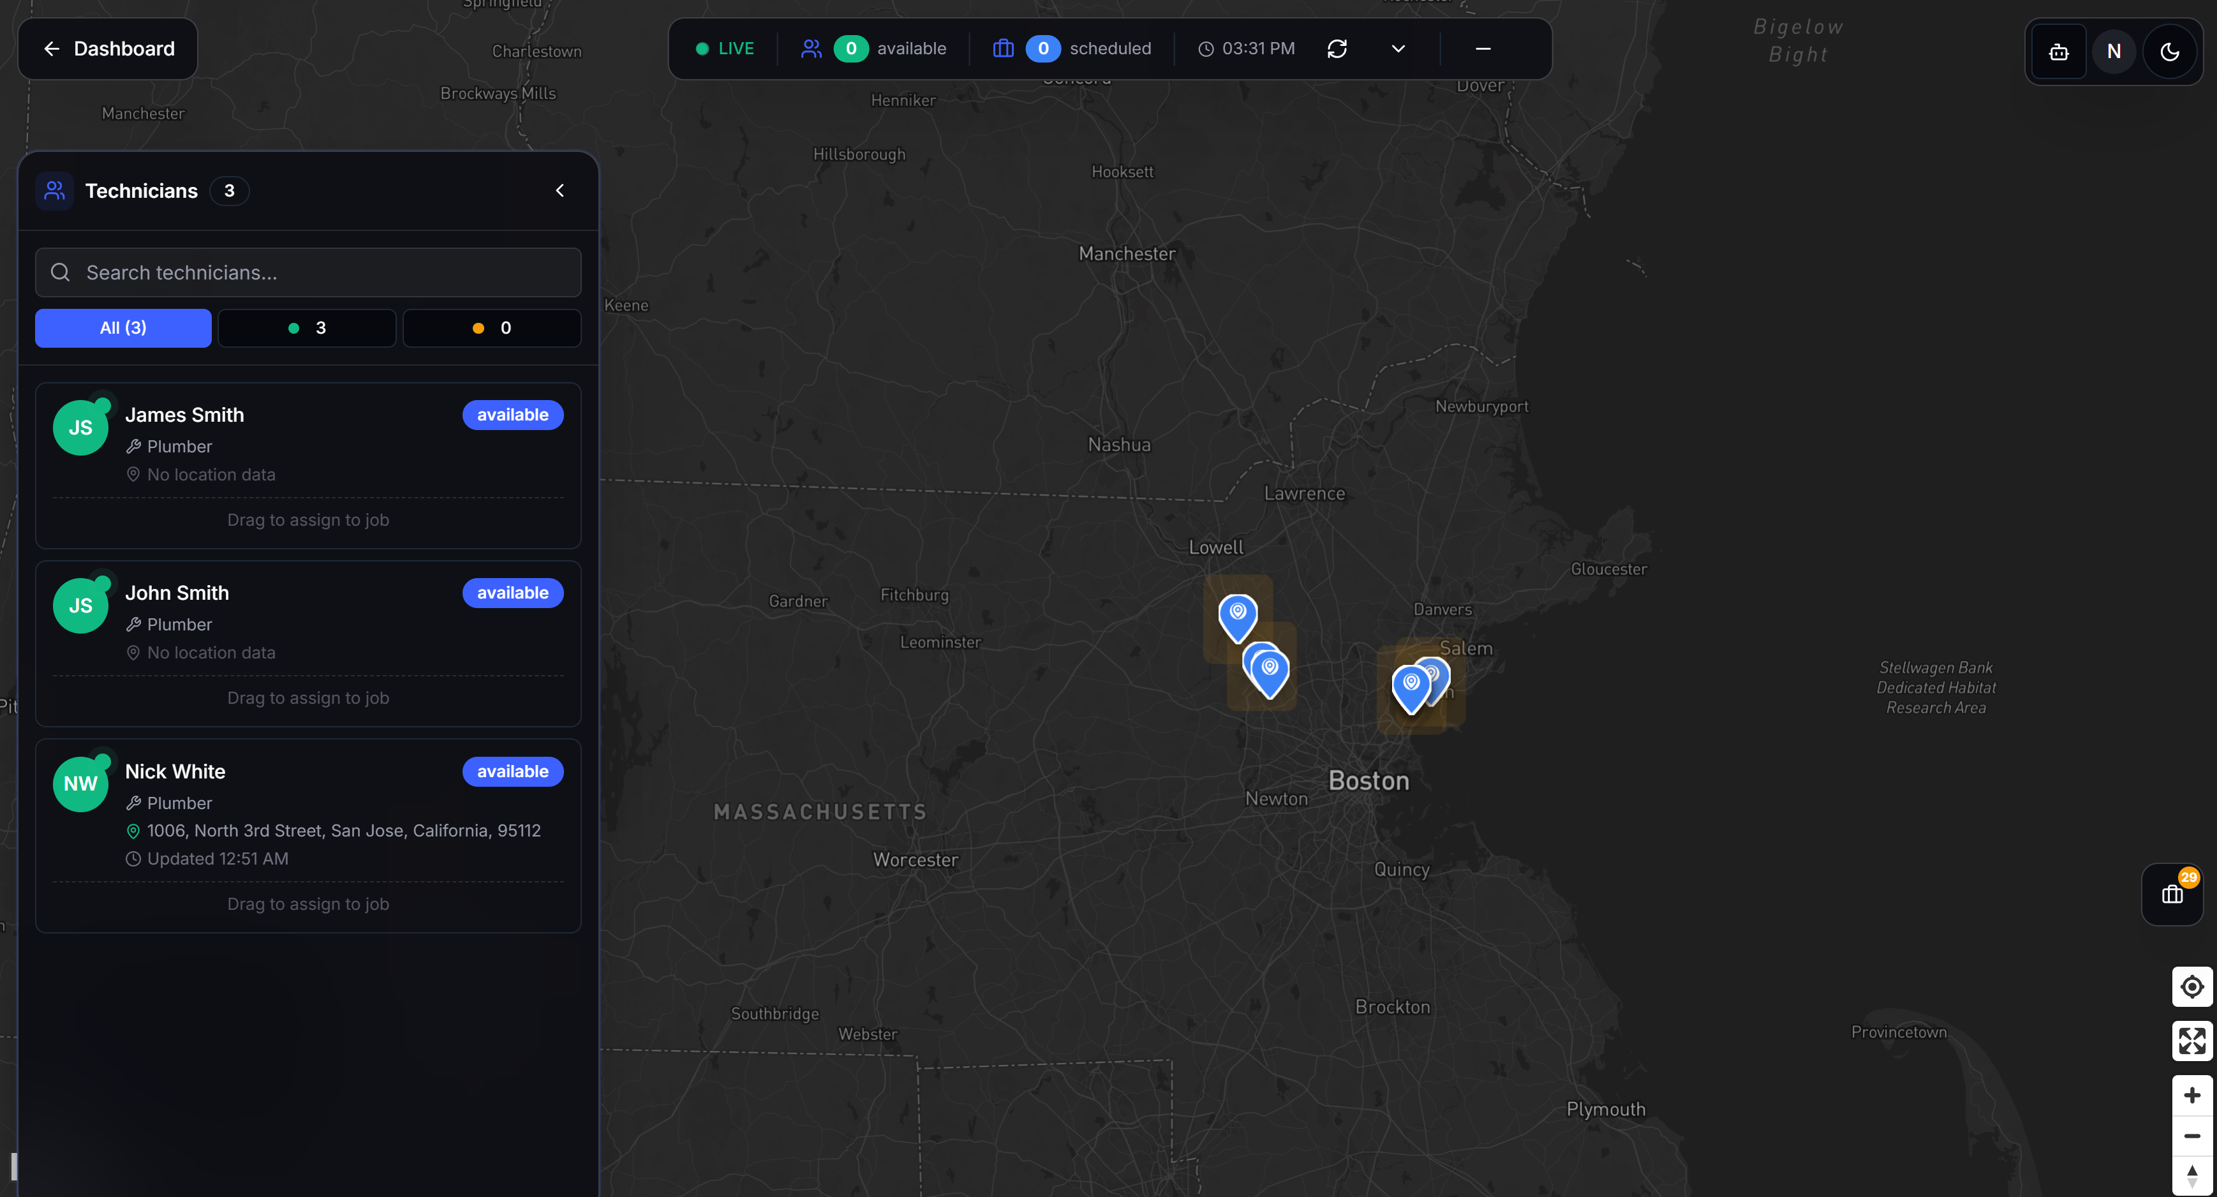
Task: Toggle dark mode moon icon
Action: (2170, 52)
